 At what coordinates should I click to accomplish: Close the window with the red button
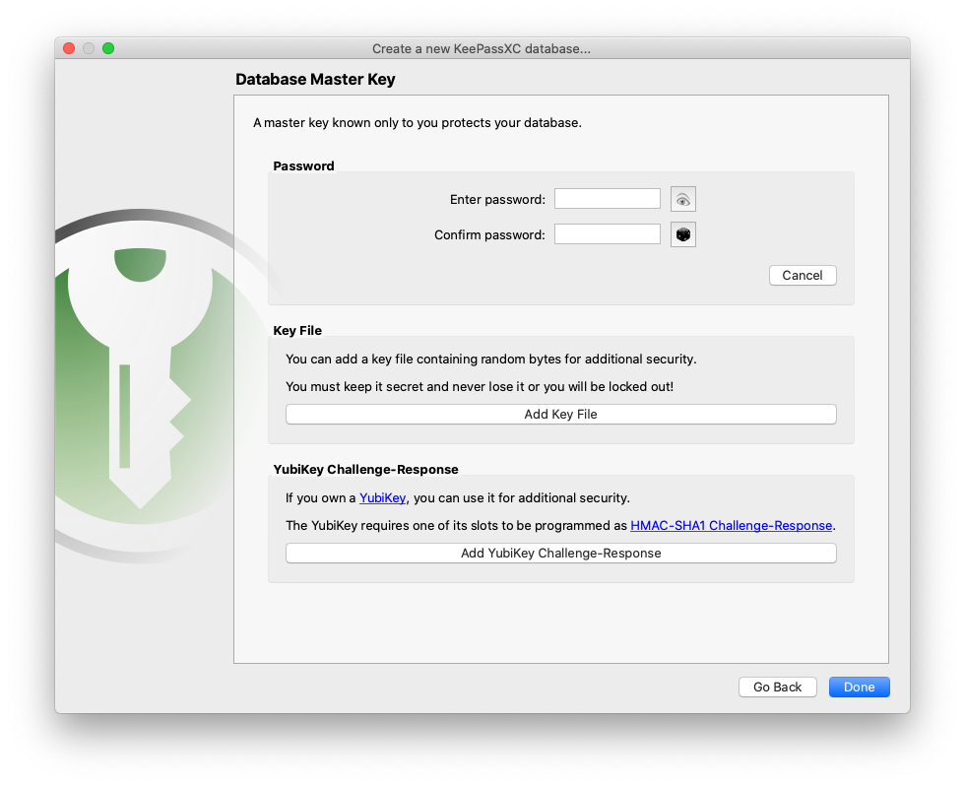(69, 48)
